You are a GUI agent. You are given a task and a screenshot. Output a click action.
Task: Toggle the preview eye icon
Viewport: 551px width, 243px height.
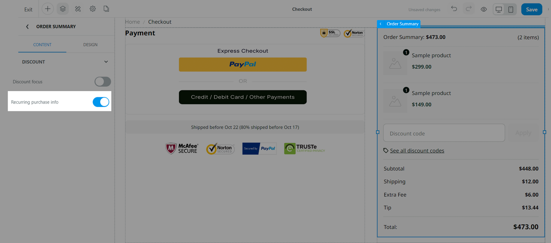484,9
